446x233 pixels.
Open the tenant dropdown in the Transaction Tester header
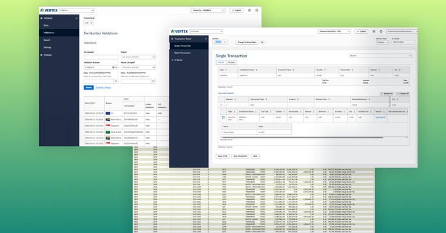pos(334,31)
